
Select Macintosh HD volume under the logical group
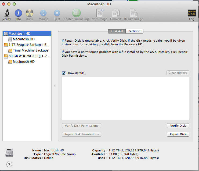[x=27, y=39]
